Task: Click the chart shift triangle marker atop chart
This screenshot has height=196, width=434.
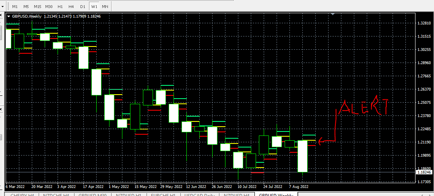Action: 333,14
